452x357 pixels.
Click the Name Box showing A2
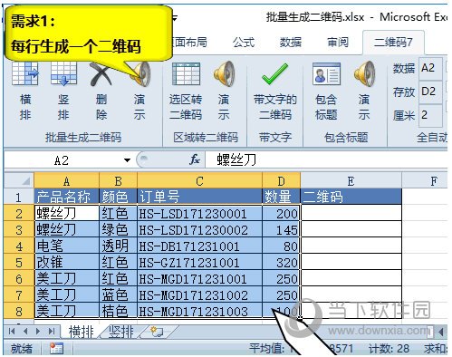(62, 159)
